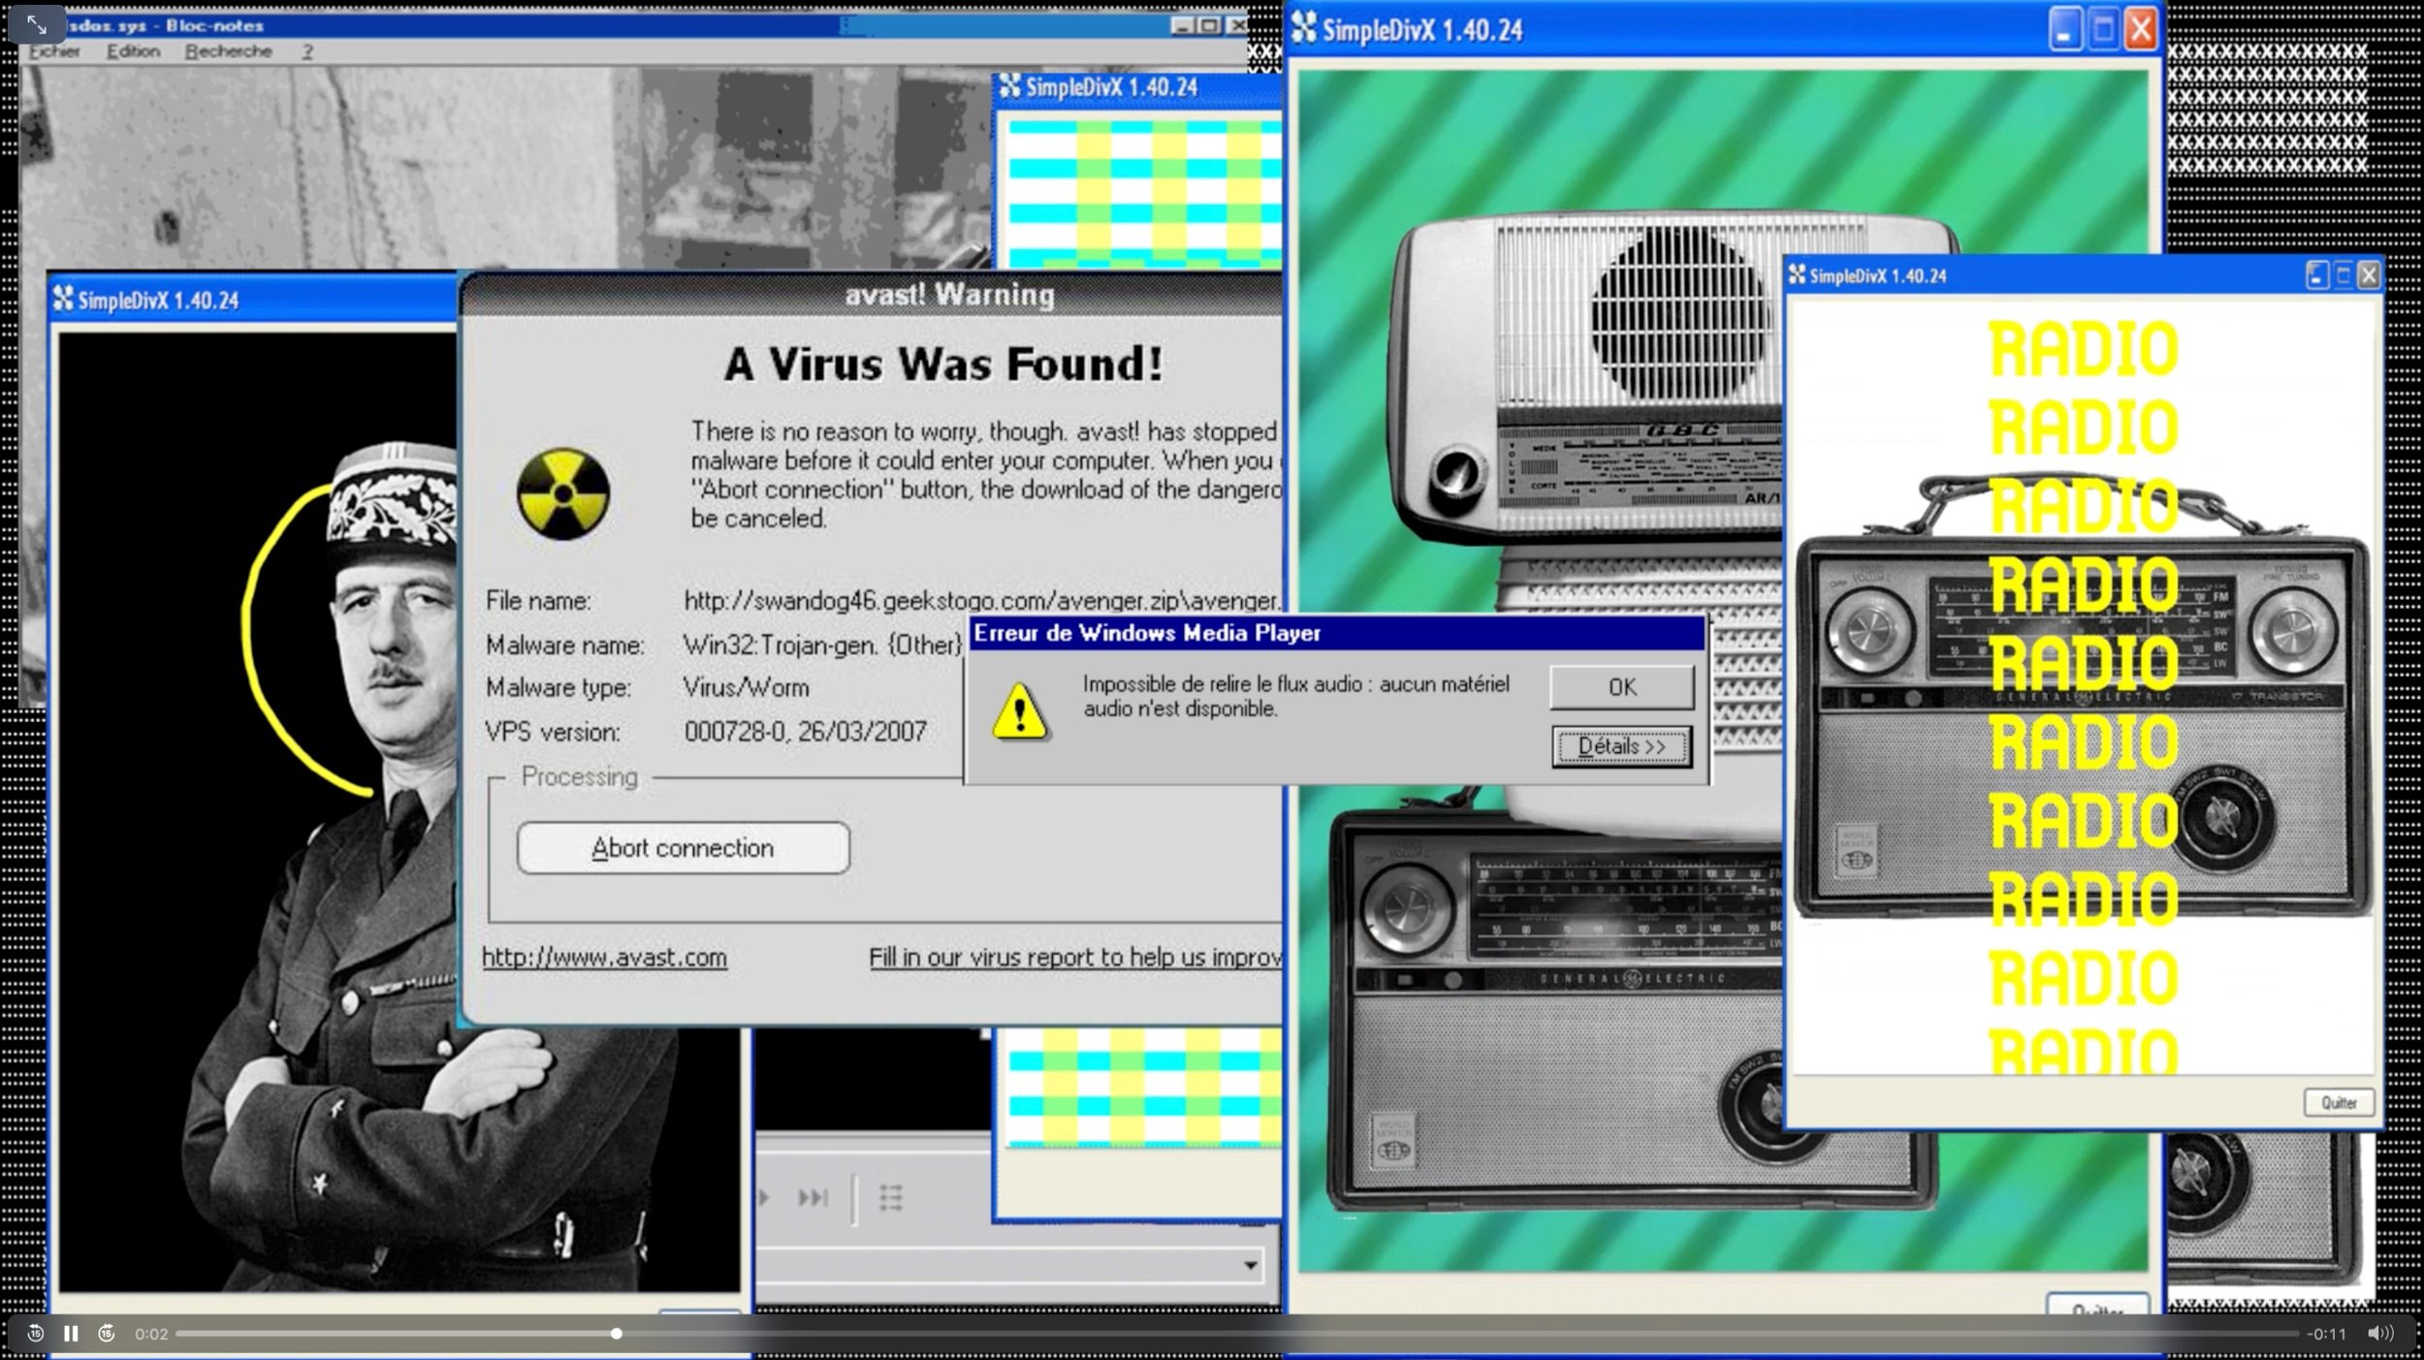The image size is (2424, 1360).
Task: Close the small SimpleDivX RADIO window
Action: tap(2369, 276)
